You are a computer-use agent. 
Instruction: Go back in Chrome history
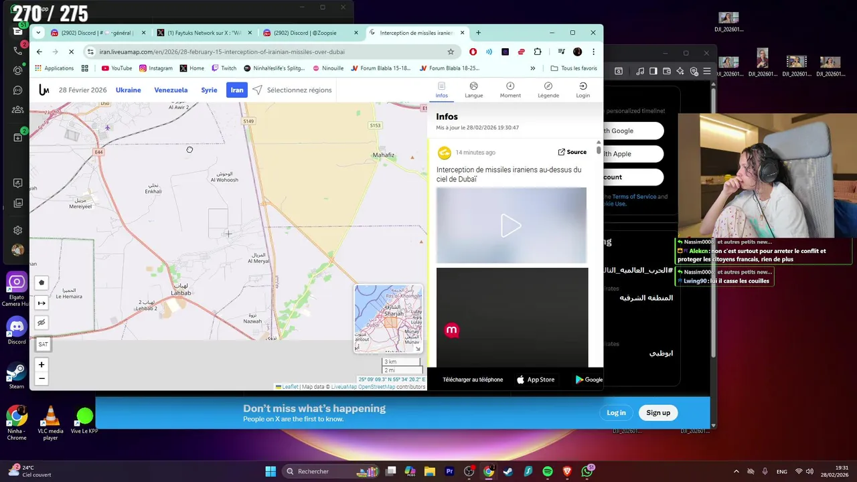point(40,52)
